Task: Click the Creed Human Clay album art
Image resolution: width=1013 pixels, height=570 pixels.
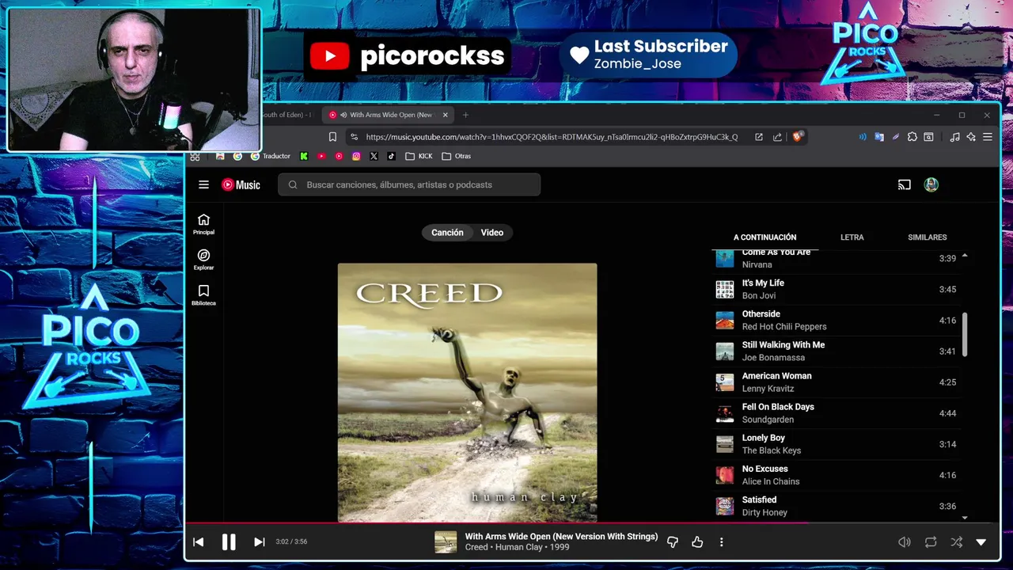Action: click(467, 392)
